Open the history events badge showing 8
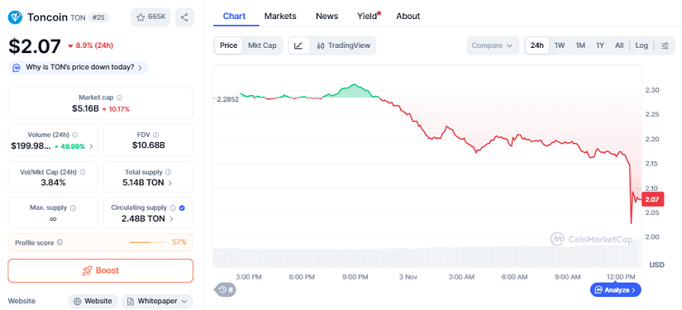The width and height of the screenshot is (682, 310). point(226,289)
